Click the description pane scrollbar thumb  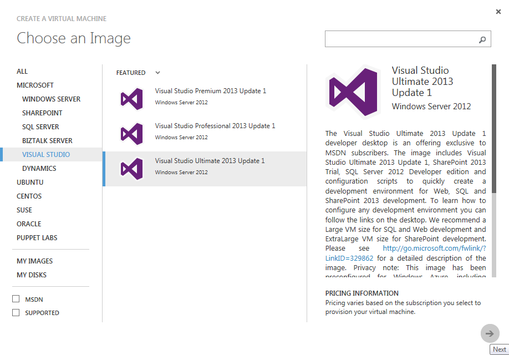click(494, 129)
